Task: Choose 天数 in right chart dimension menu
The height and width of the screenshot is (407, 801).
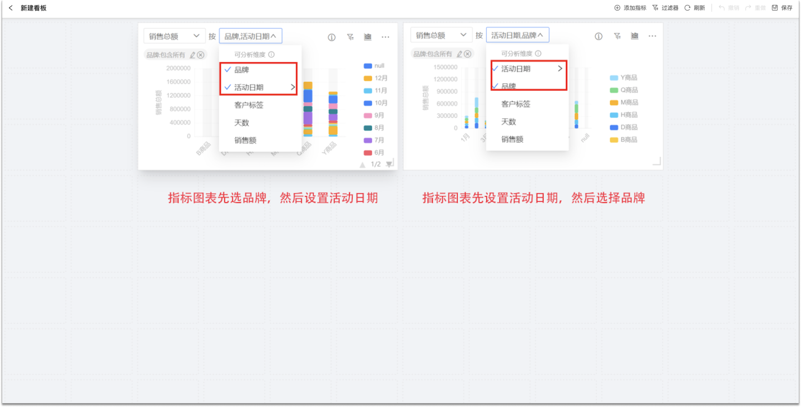Action: (x=508, y=122)
